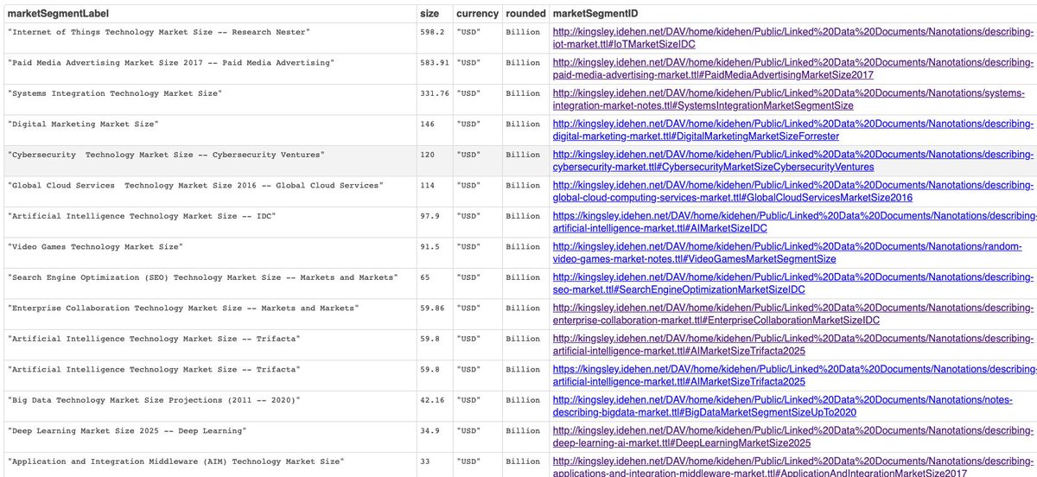The height and width of the screenshot is (477, 1037).
Task: Click "Billion" in the Digital Marketing row
Action: coord(523,124)
